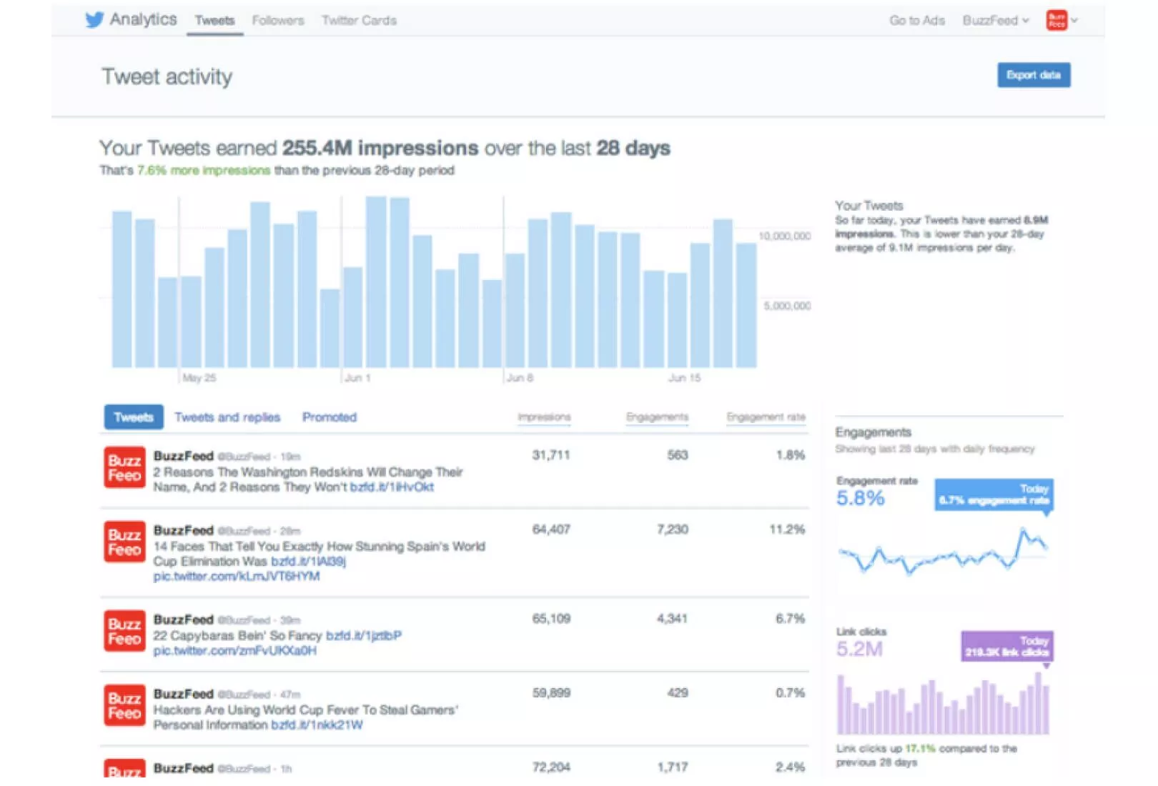1158x786 pixels.
Task: Open link bzfd.it/1jztlbP in Capybaras tweet
Action: point(364,635)
